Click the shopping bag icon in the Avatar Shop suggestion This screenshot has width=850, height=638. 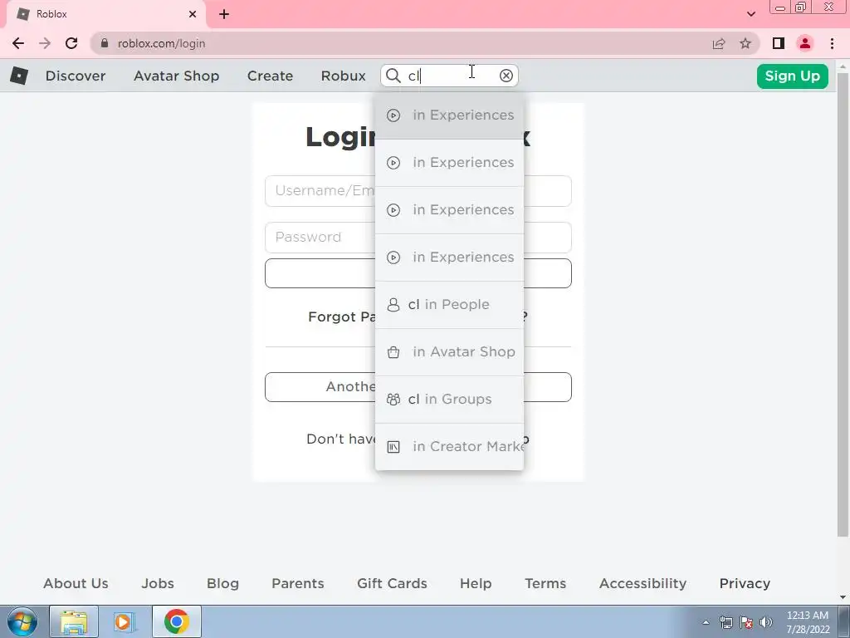[x=393, y=352]
